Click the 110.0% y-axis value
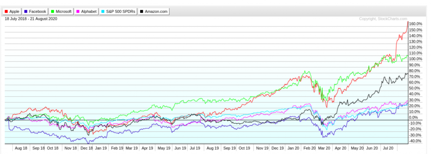This screenshot has height=154, width=431. pyautogui.click(x=415, y=53)
